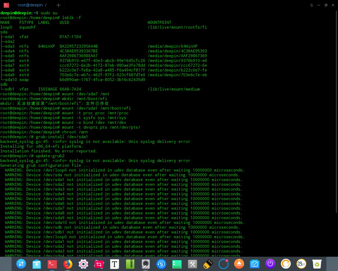Image resolution: width=338 pixels, height=271 pixels.
Task: Open the Launcher from the dock
Action: 21,264
